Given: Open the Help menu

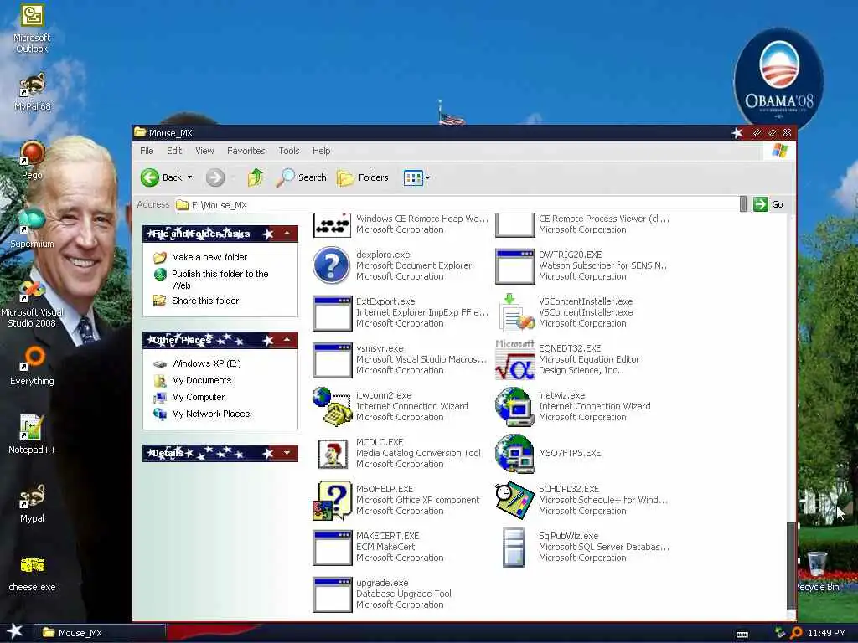Looking at the screenshot, I should click(321, 151).
